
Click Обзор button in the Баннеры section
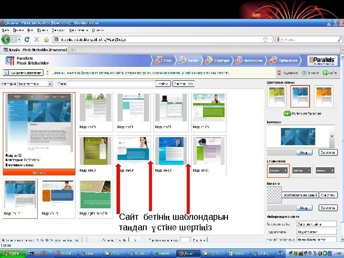point(304,152)
